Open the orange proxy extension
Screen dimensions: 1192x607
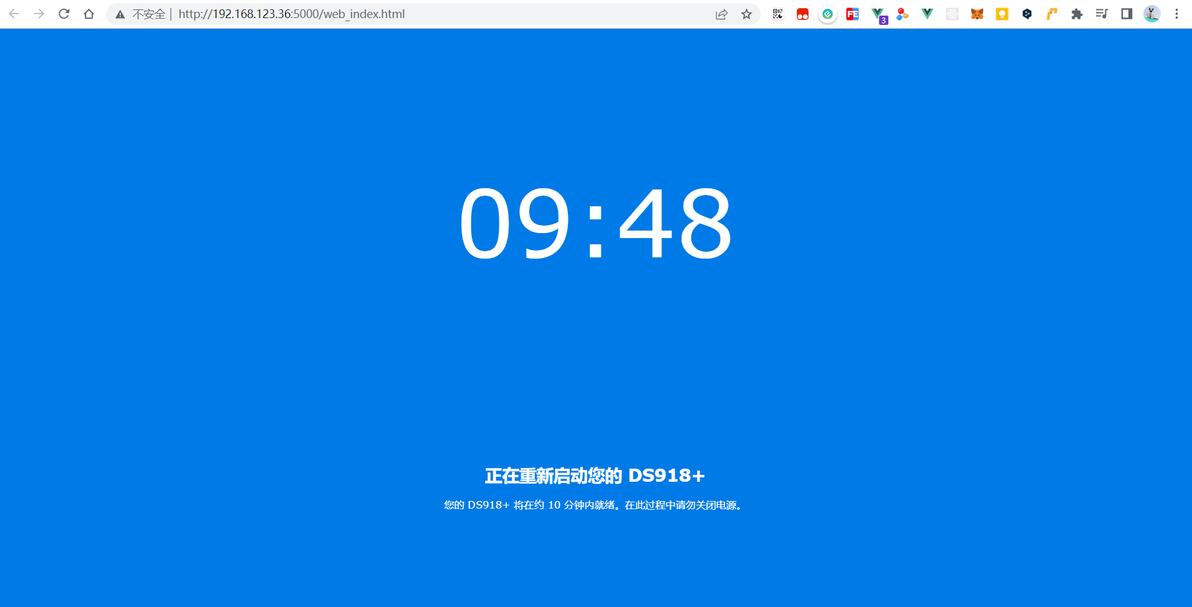(1052, 14)
